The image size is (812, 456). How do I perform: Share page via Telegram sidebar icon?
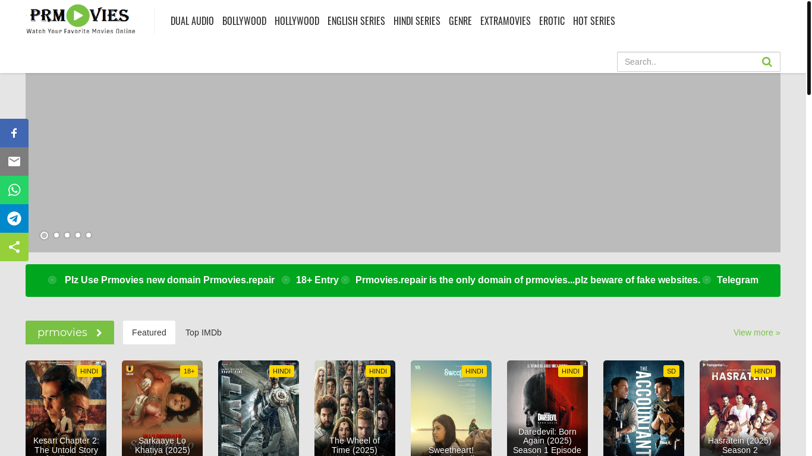pos(14,218)
